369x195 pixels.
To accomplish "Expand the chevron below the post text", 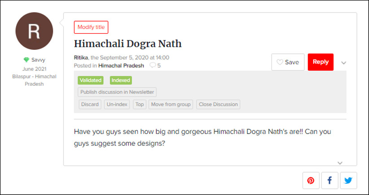I will click(x=340, y=163).
